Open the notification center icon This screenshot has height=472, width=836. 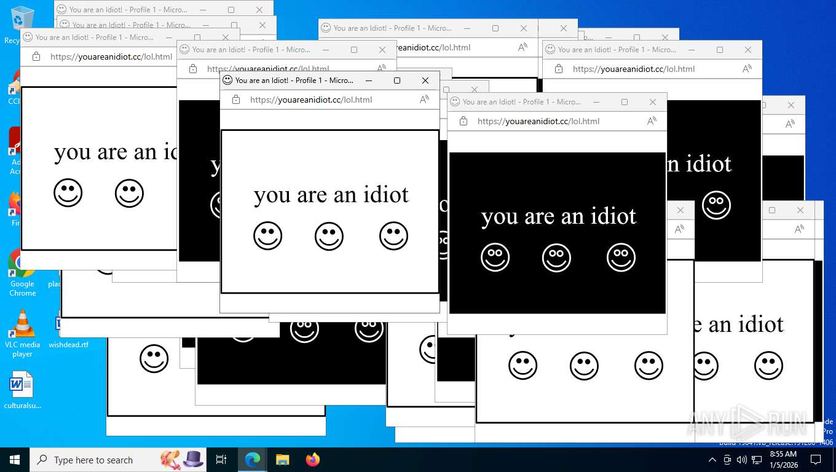click(816, 460)
